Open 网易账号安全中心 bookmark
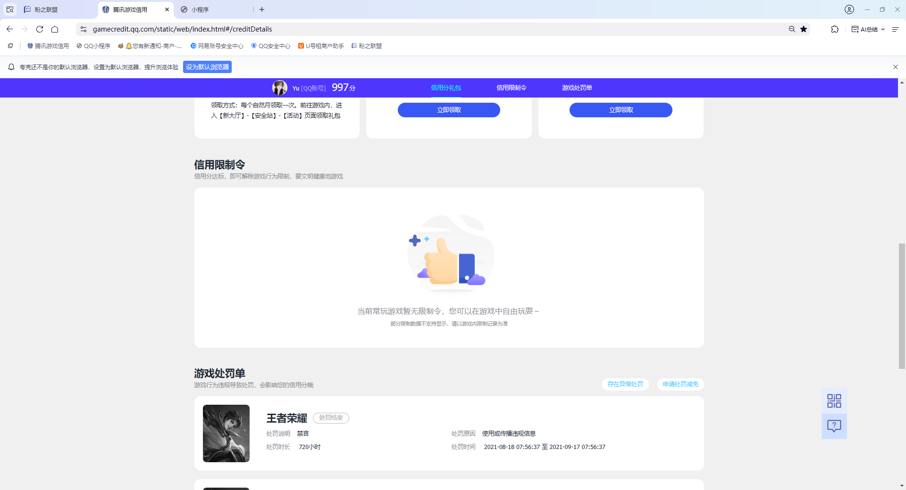906x490 pixels. 217,46
